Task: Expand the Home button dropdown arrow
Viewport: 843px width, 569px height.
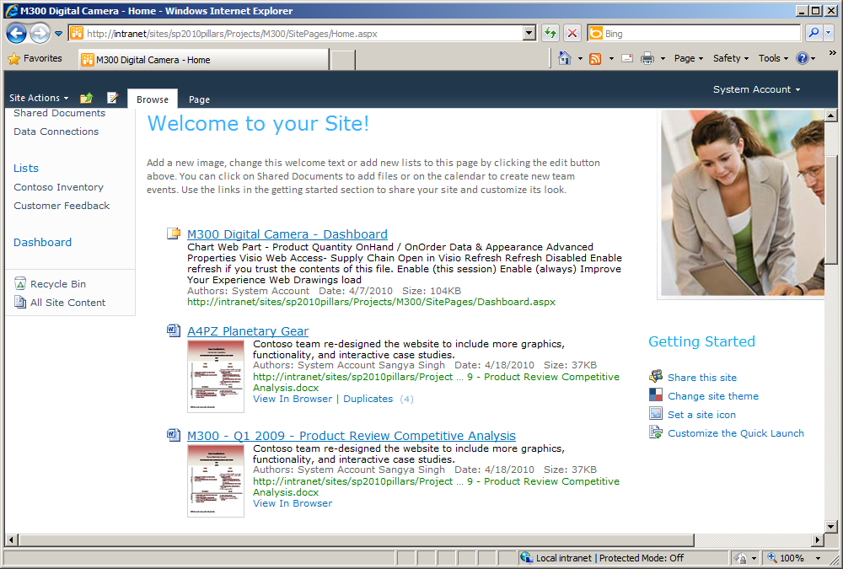Action: 580,59
